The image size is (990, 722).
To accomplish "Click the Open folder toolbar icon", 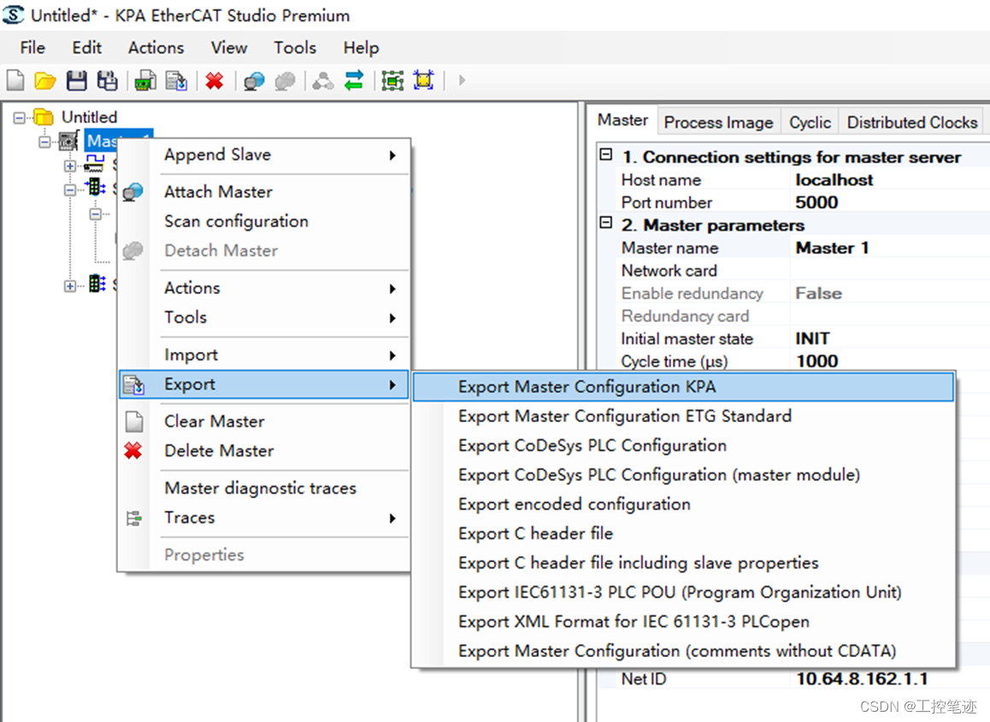I will 44,81.
